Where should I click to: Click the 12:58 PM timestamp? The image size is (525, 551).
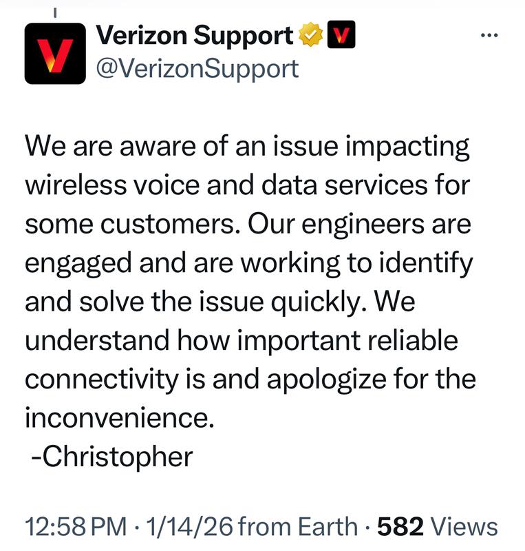[76, 527]
